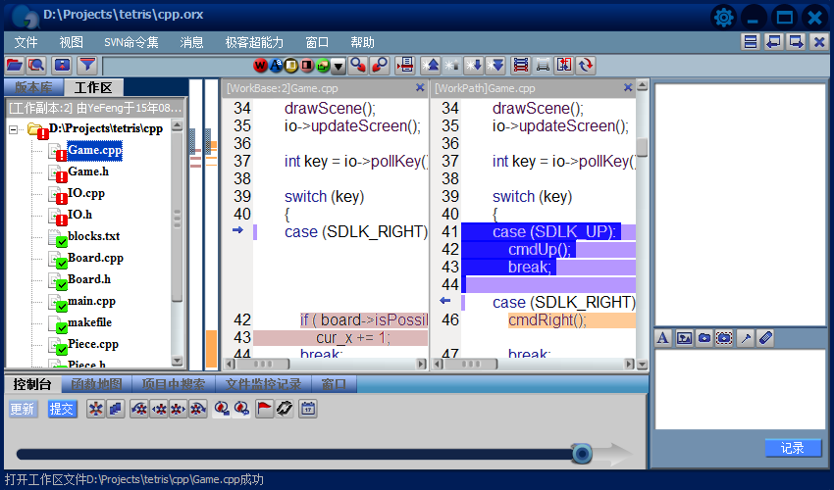
Task: Open the 文件 menu
Action: [26, 42]
